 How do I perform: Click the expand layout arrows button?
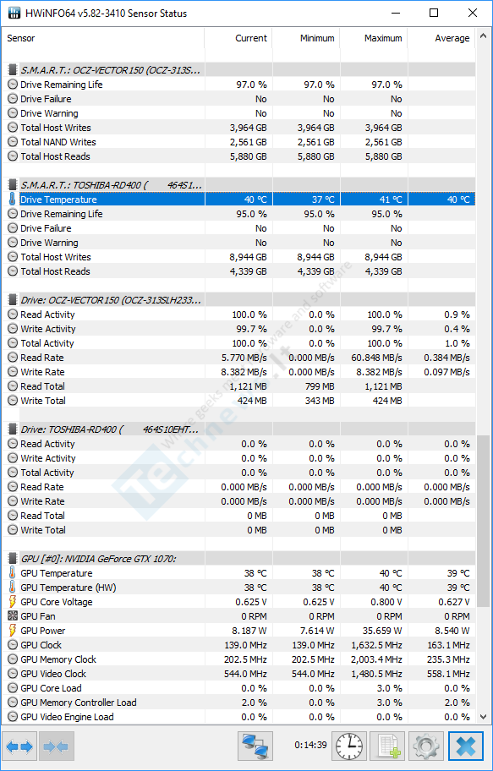coord(20,747)
